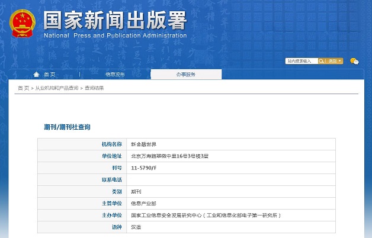Screen dimensions: 372x238
Task: Click 从业机构和产品查询 breadcrumb link
Action: point(56,88)
